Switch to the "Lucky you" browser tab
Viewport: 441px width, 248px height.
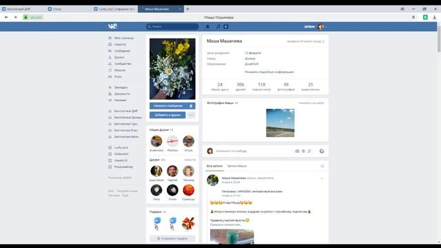coord(115,9)
